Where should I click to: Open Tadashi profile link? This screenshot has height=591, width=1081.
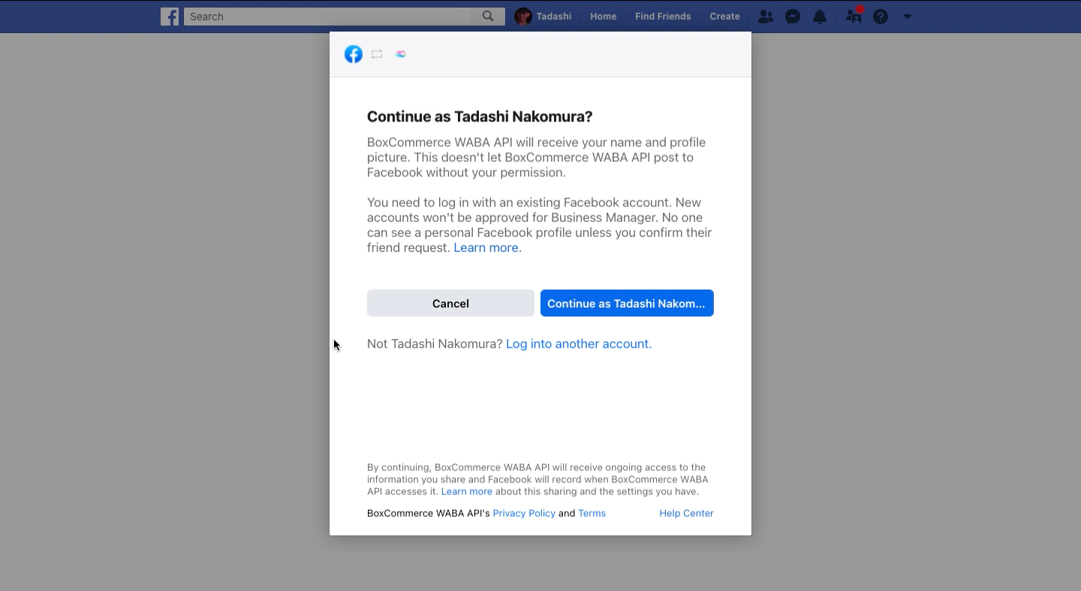[553, 16]
